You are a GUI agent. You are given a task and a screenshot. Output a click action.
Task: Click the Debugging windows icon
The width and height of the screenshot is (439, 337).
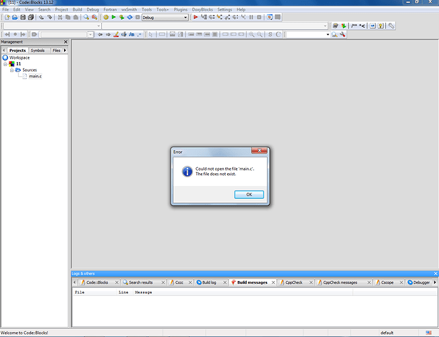[270, 18]
